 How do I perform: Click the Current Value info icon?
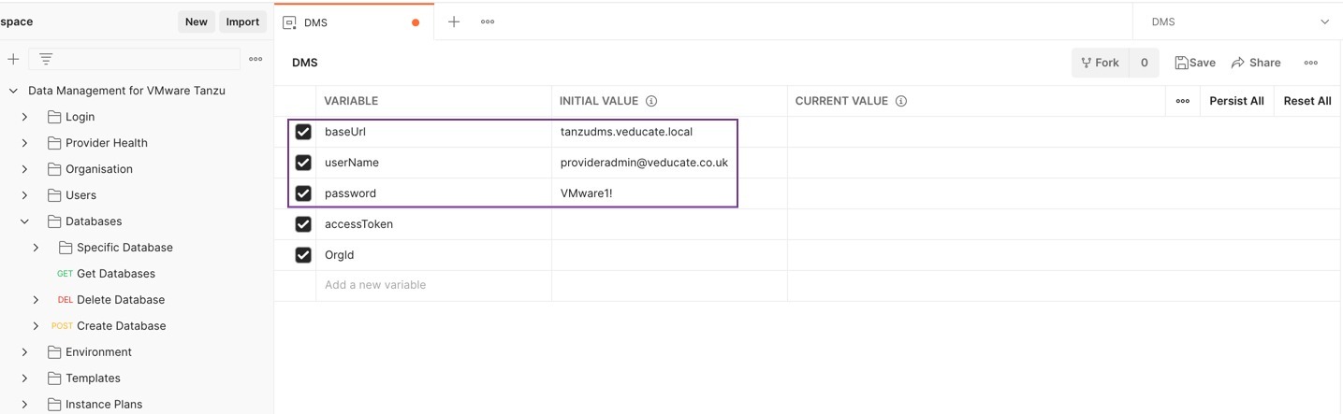coord(901,101)
